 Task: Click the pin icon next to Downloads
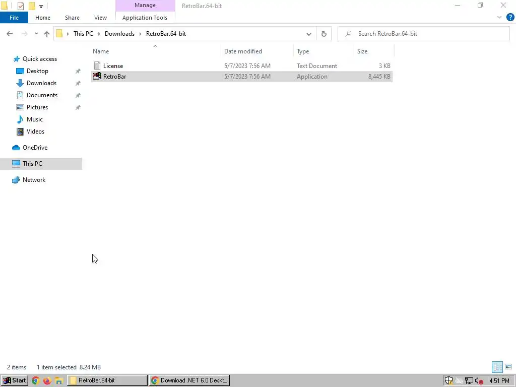tap(78, 83)
